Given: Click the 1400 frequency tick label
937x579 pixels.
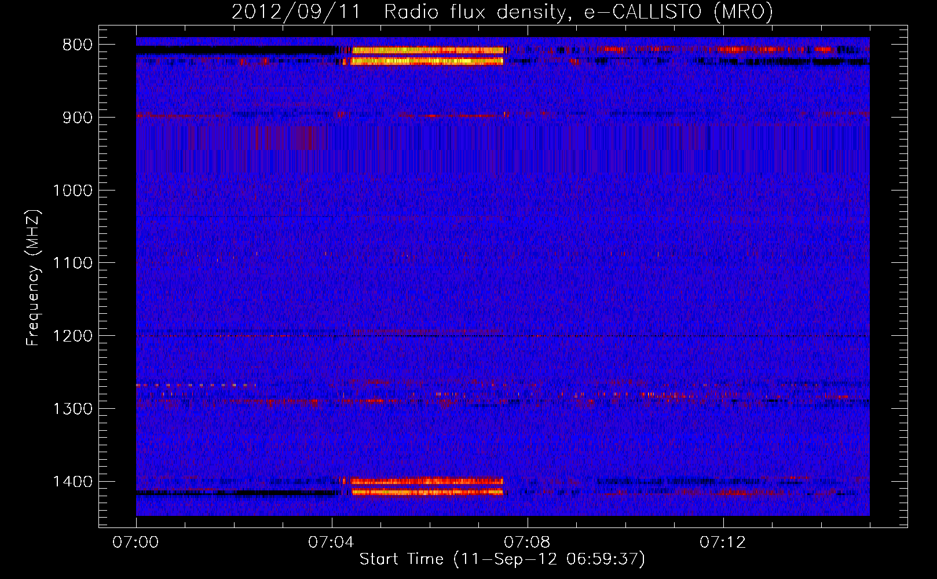Looking at the screenshot, I should point(72,482).
